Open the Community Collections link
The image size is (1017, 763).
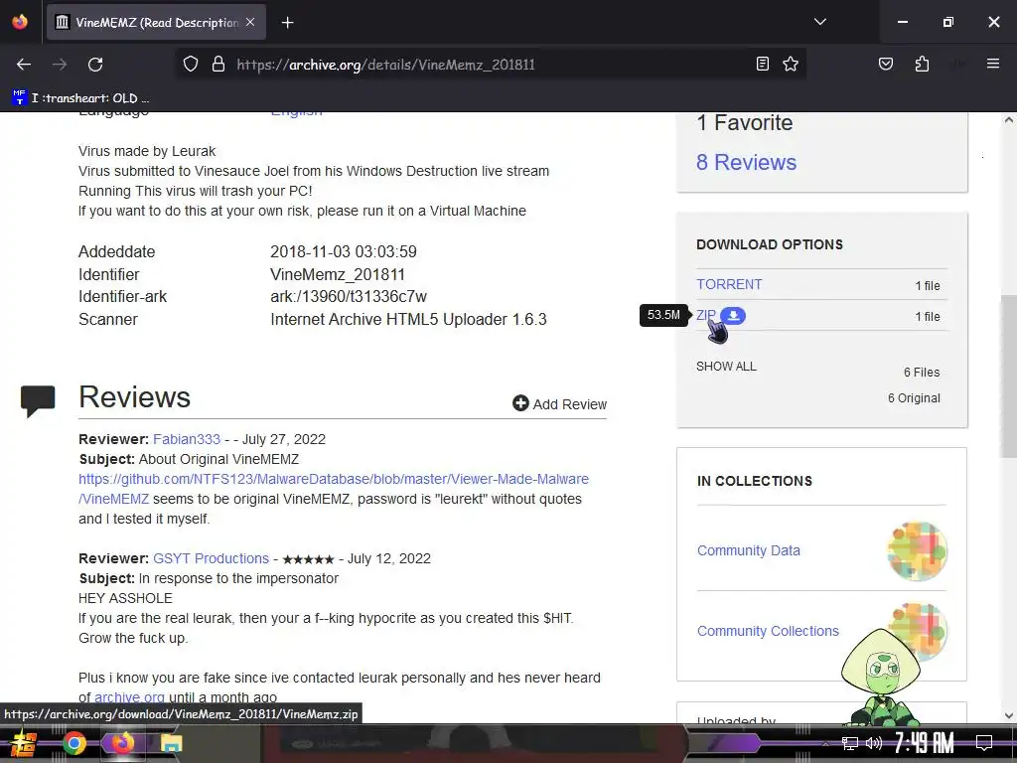coord(768,631)
